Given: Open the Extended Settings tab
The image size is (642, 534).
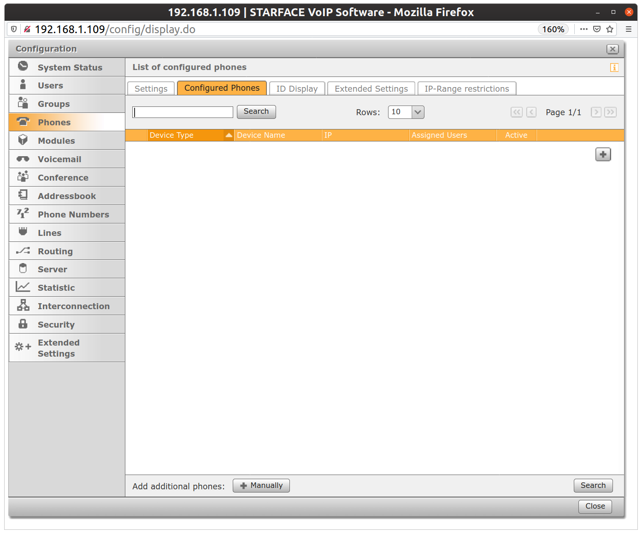Looking at the screenshot, I should coord(371,88).
